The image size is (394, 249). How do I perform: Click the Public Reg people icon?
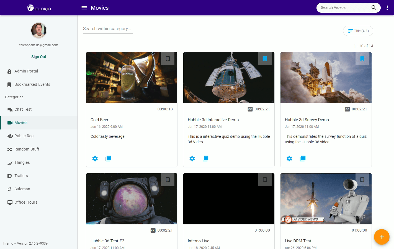(10, 136)
